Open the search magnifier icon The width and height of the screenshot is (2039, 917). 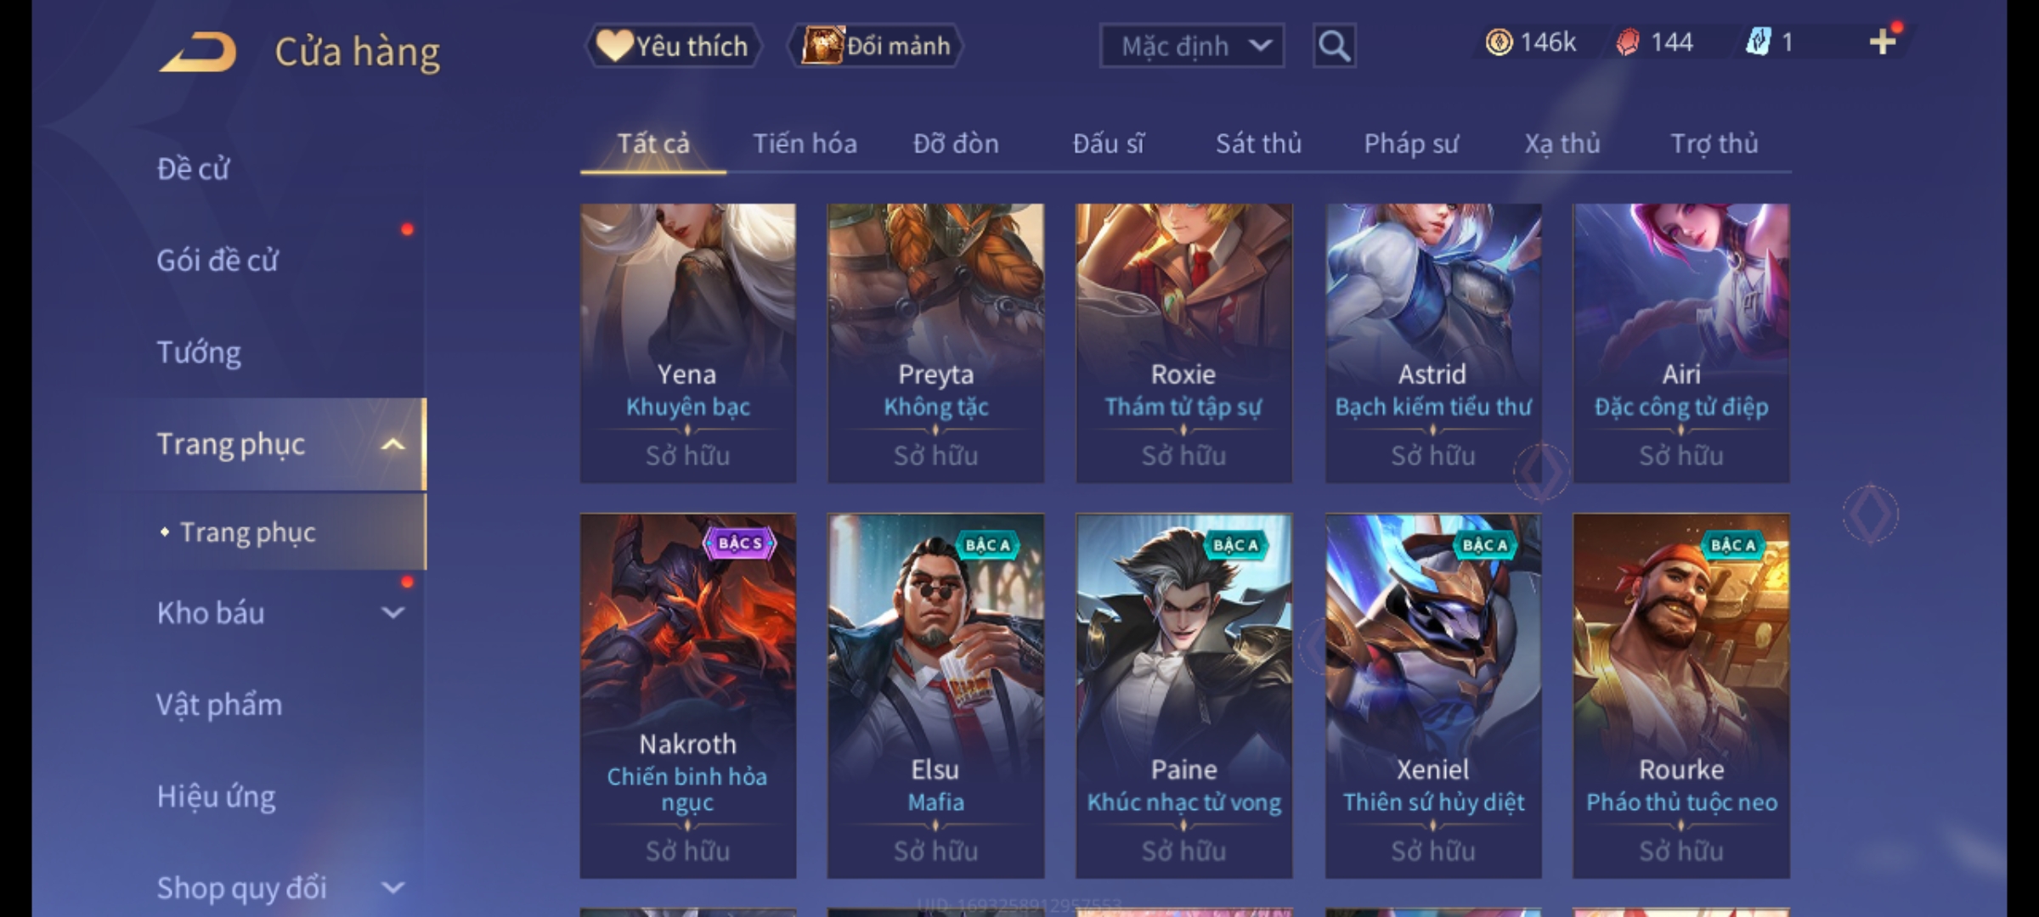tap(1334, 46)
